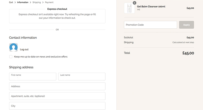Jump to the Shipping breadcrumb step
203x110 pixels.
(36, 2)
